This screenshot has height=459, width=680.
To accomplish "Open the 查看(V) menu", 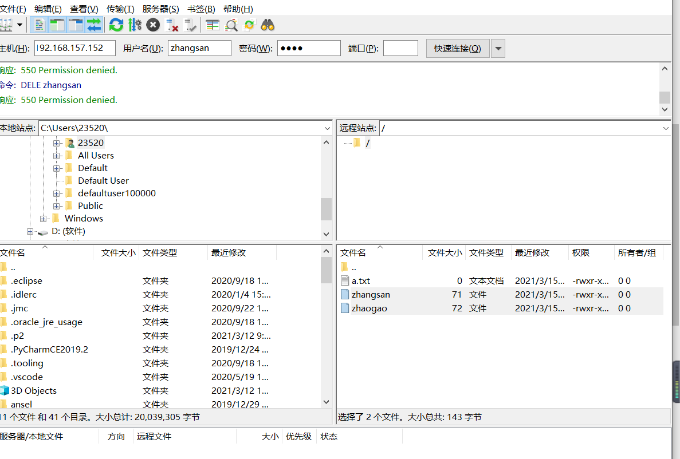I will pos(84,9).
